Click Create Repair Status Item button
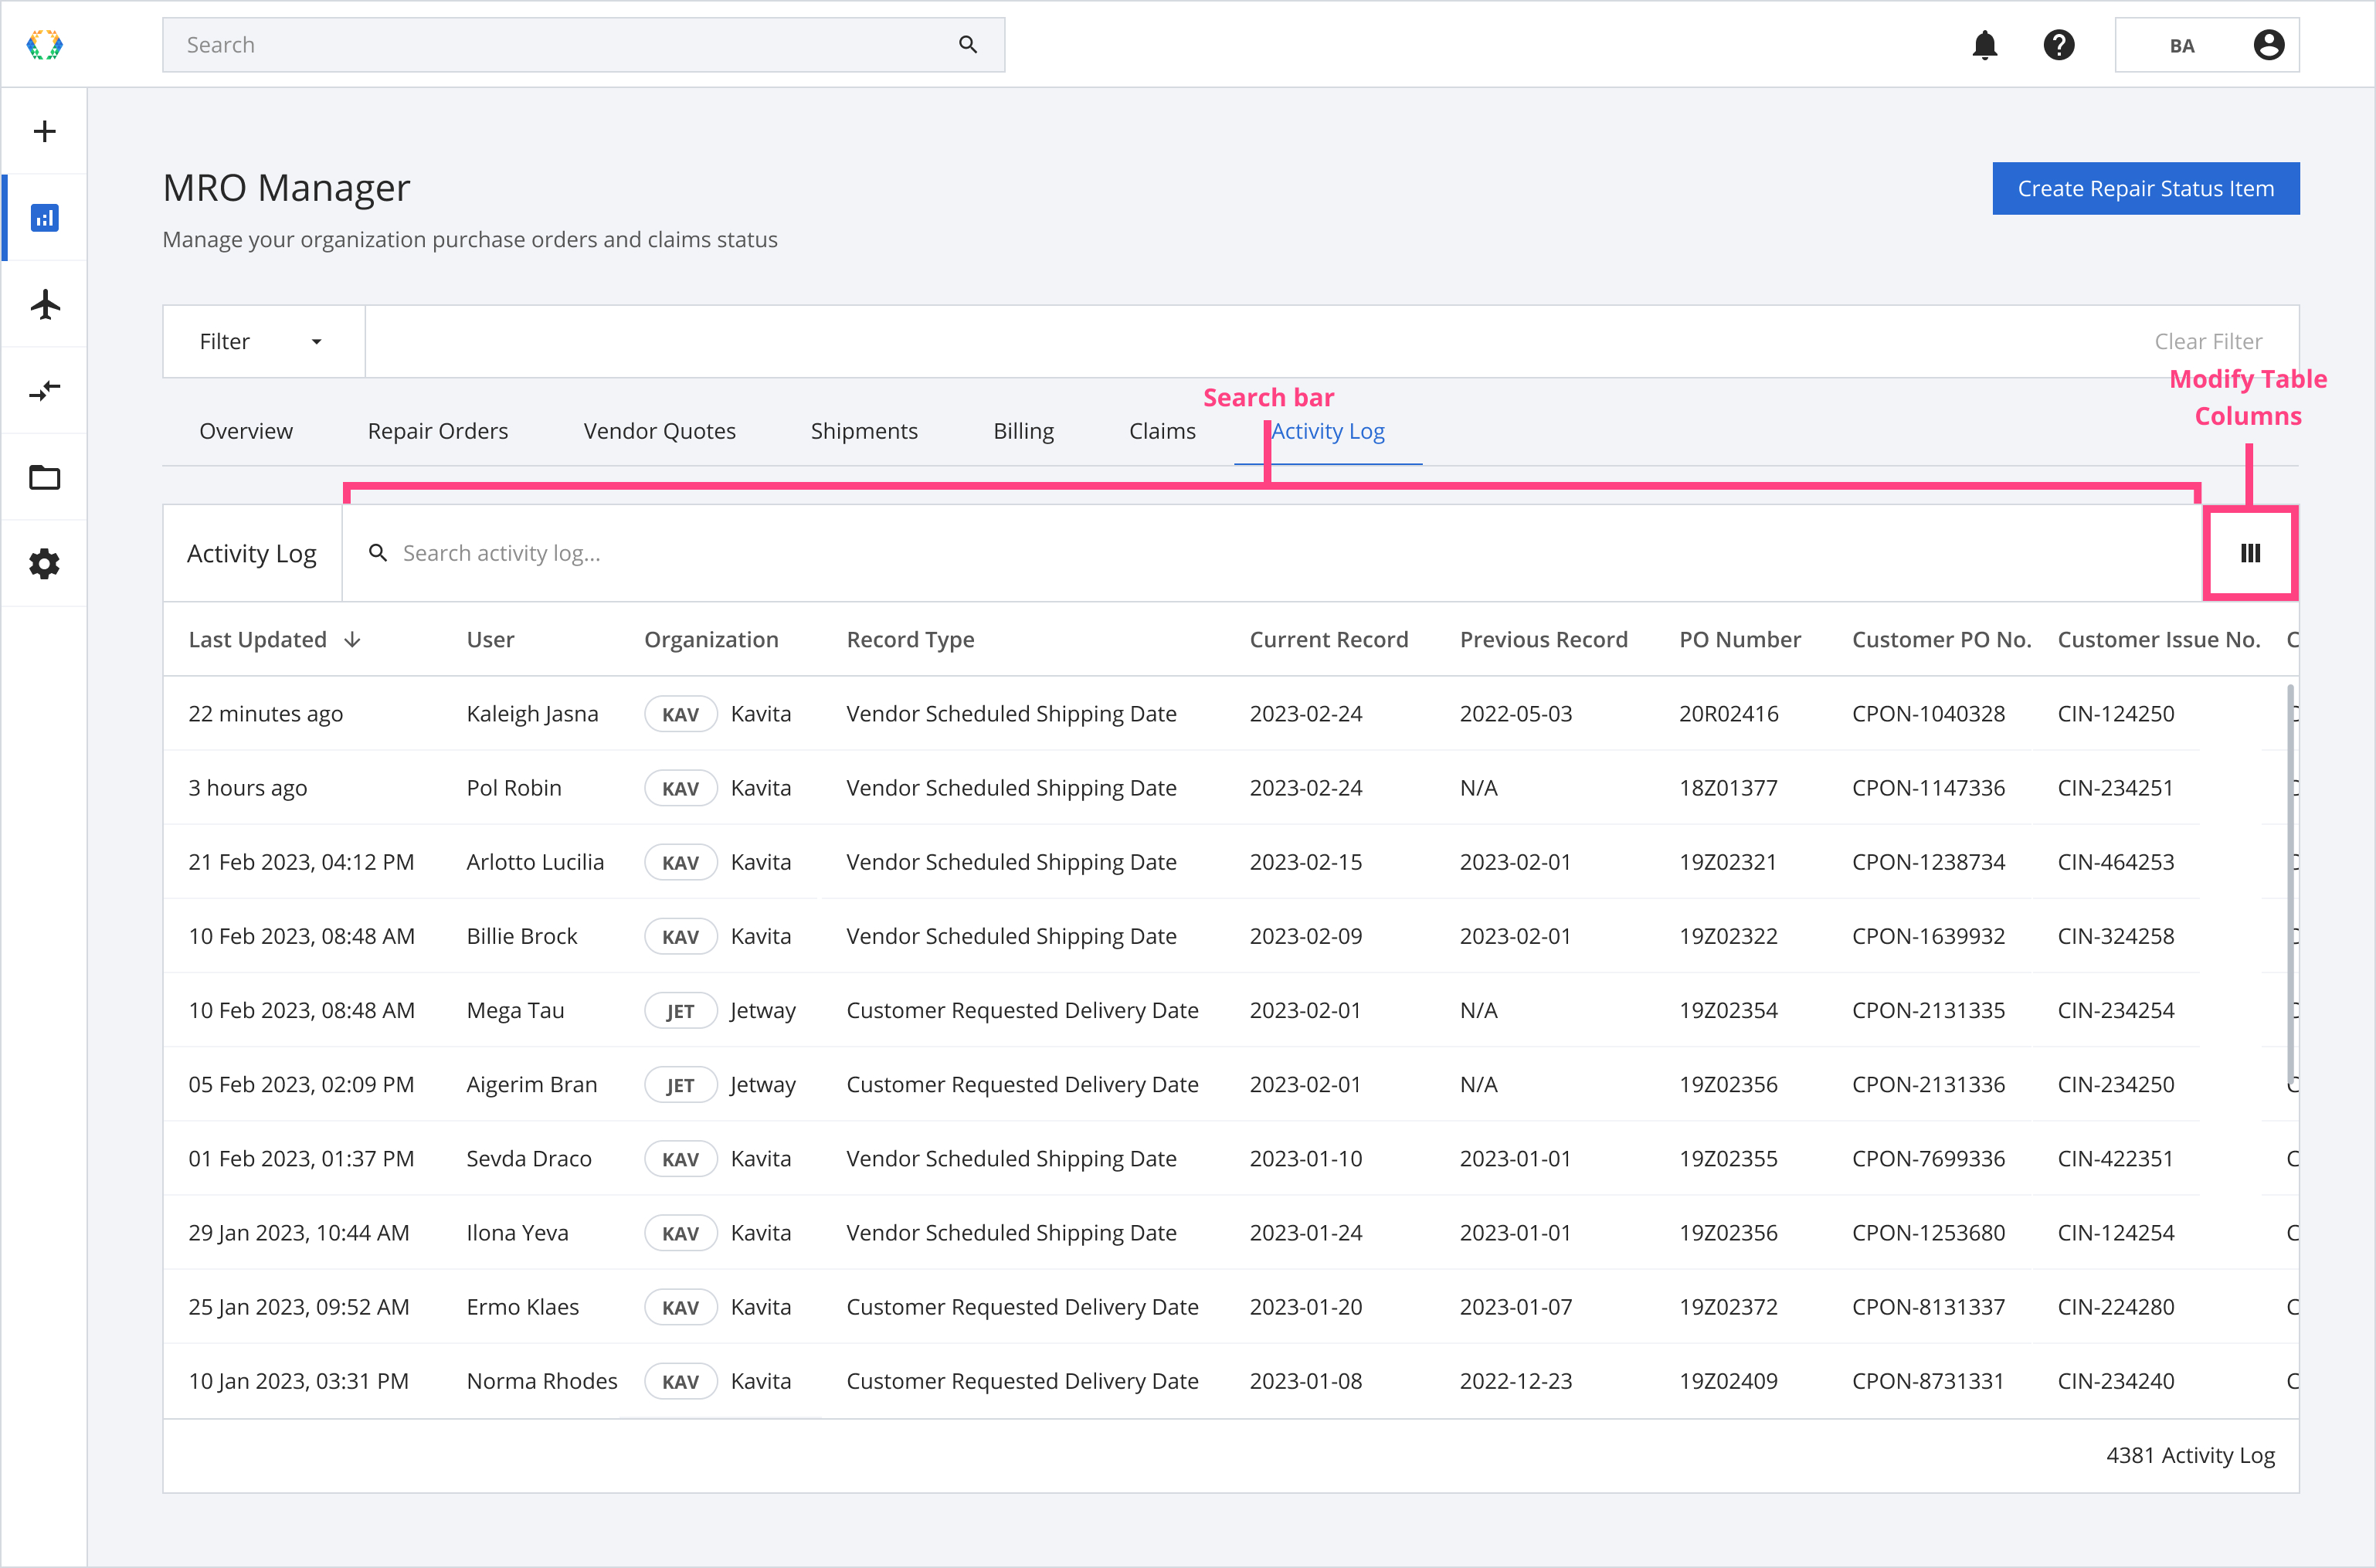The height and width of the screenshot is (1568, 2376). tap(2145, 189)
